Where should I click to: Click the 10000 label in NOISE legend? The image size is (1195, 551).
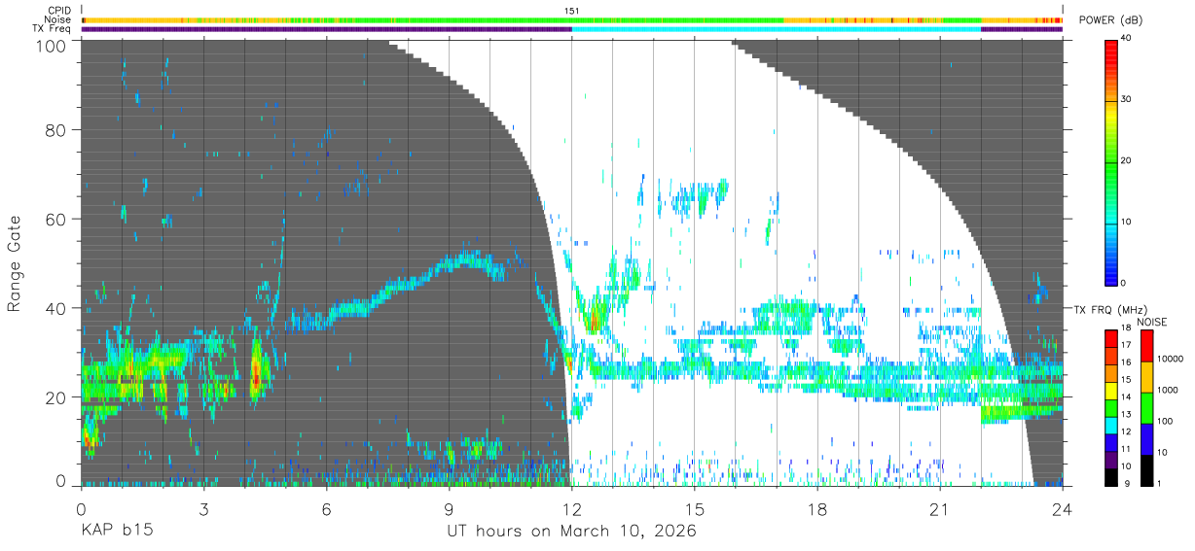pyautogui.click(x=1170, y=359)
